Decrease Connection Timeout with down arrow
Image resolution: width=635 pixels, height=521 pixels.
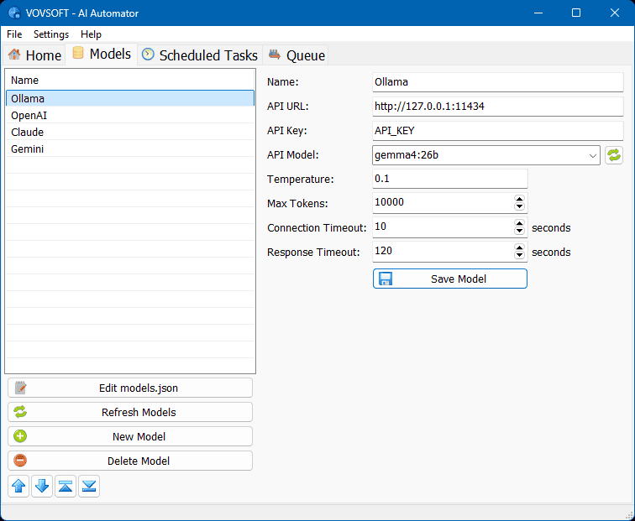[519, 232]
